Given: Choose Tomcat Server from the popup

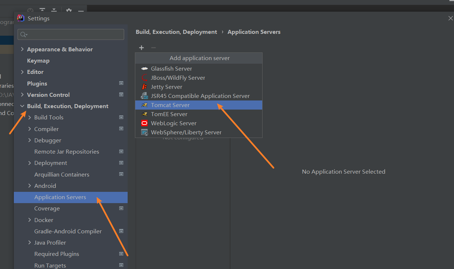Looking at the screenshot, I should pyautogui.click(x=199, y=105).
